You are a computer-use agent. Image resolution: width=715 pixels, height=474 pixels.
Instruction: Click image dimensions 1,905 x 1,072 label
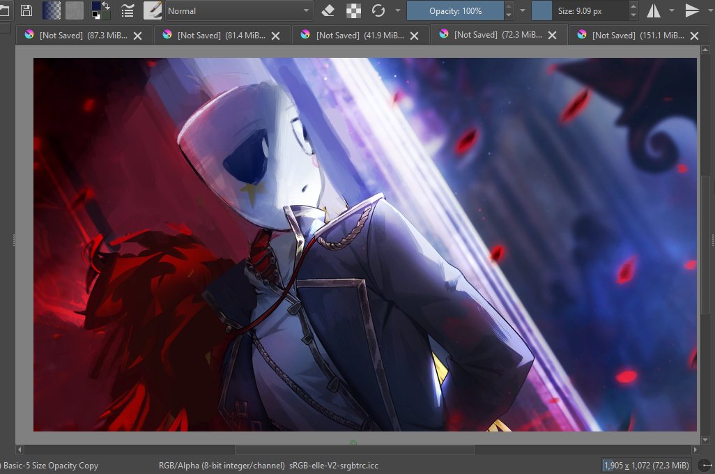(646, 466)
